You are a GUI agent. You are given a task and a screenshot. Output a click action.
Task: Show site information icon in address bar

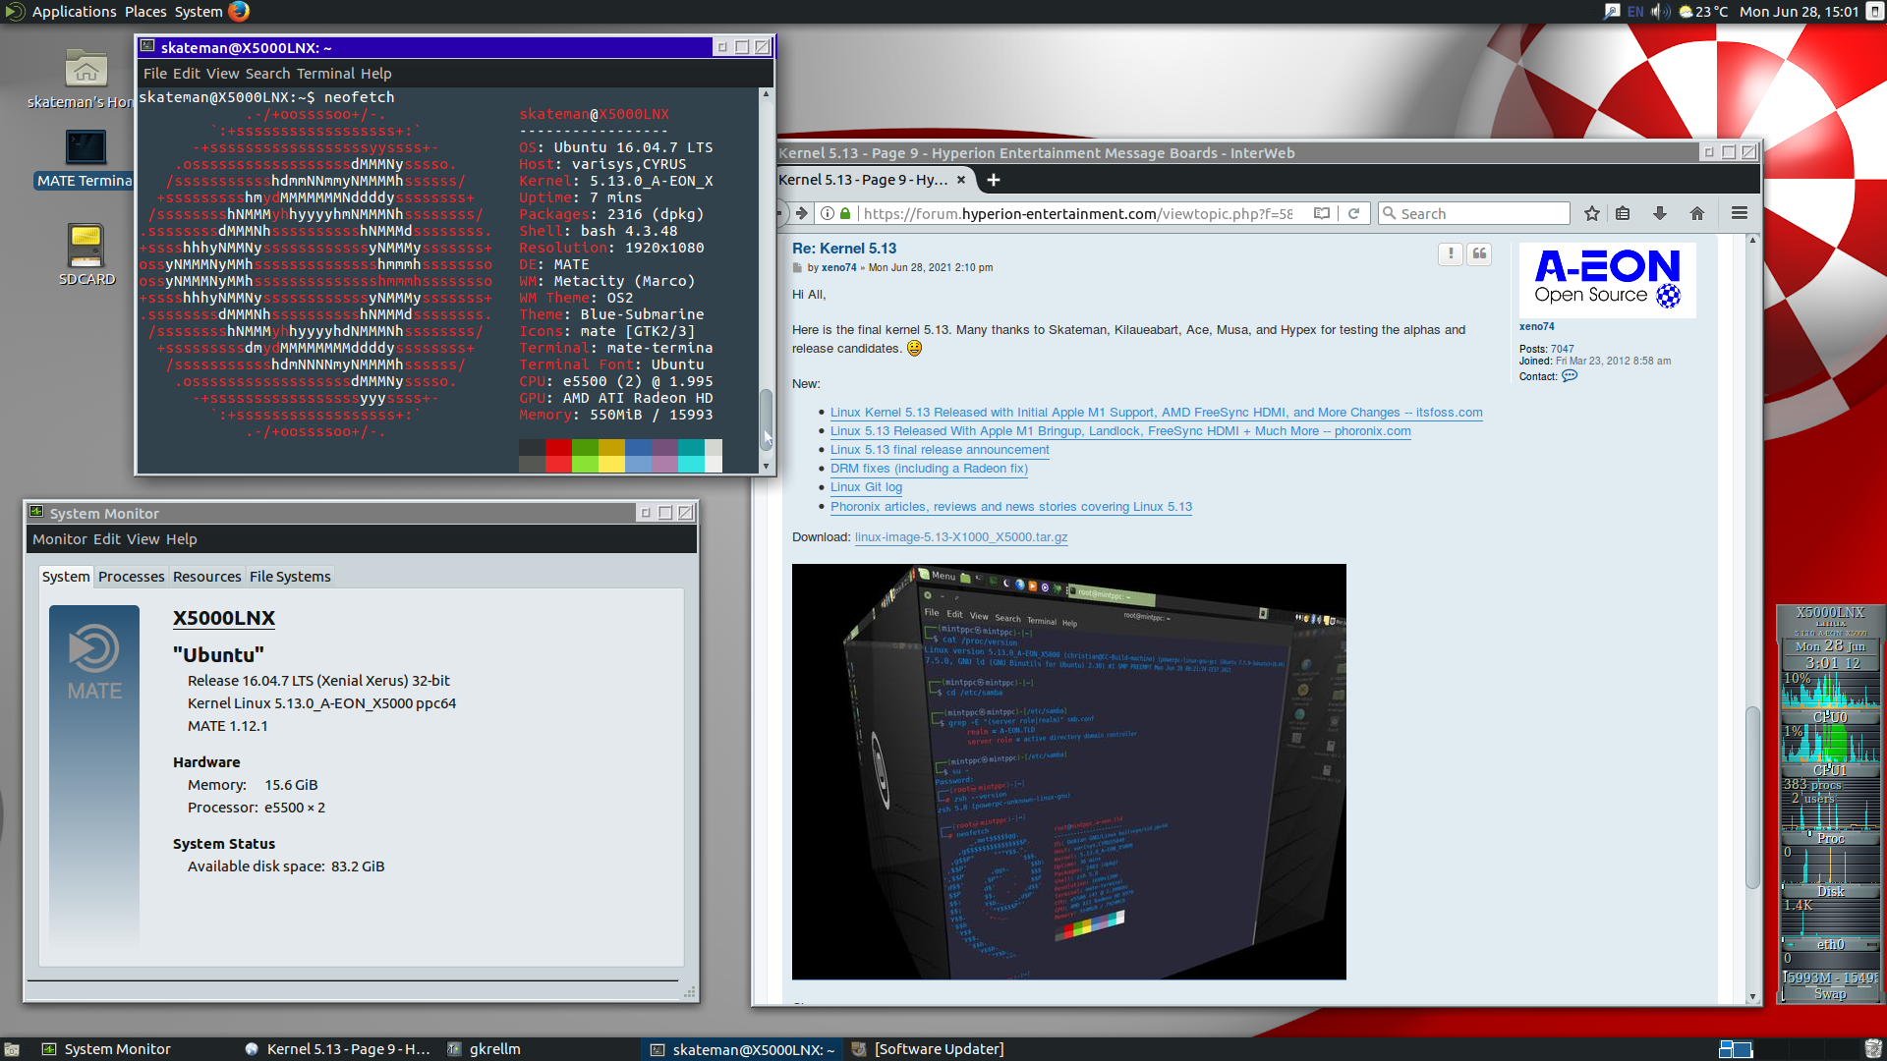(828, 214)
